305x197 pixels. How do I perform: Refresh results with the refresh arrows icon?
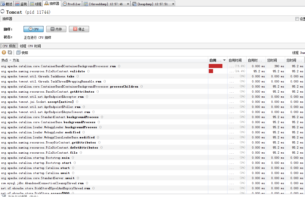[x=10, y=52]
